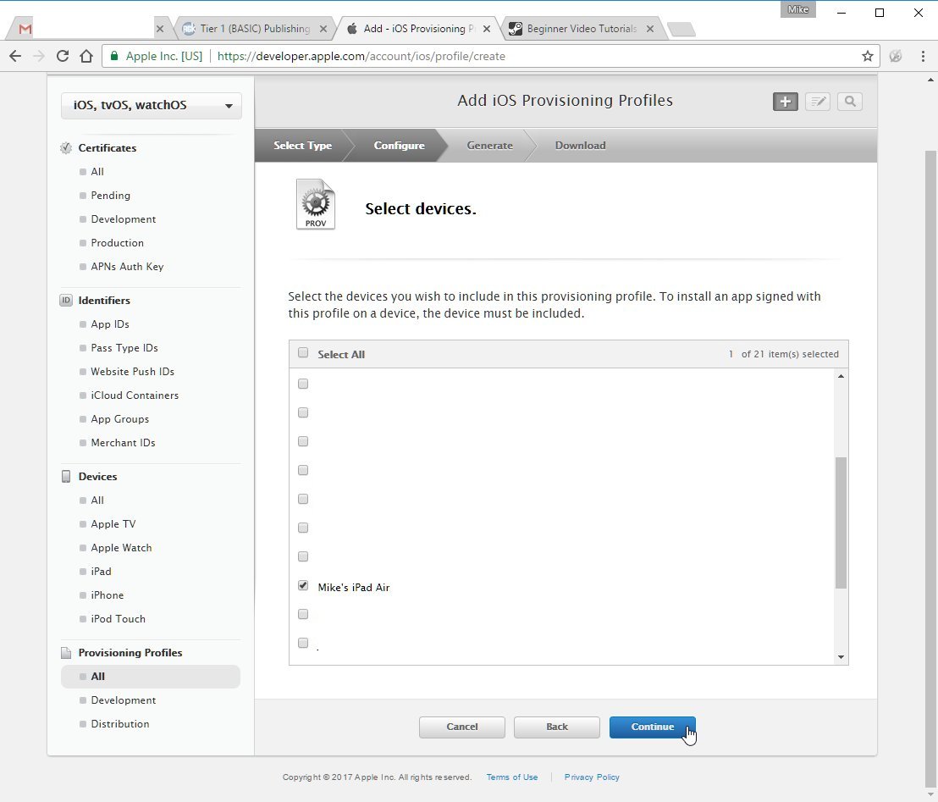Click the edit pencil icon in header
The width and height of the screenshot is (938, 802).
click(817, 102)
